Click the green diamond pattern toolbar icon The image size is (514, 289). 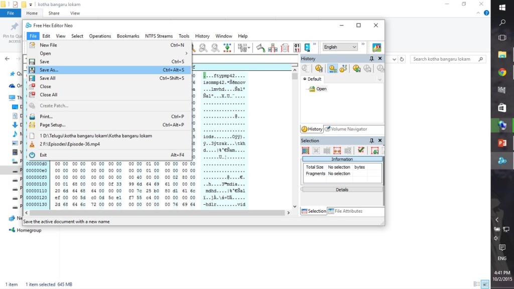click(x=227, y=48)
